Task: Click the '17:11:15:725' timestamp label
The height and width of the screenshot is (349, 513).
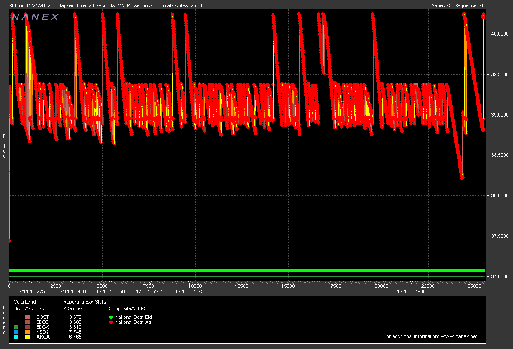Action: (x=150, y=291)
